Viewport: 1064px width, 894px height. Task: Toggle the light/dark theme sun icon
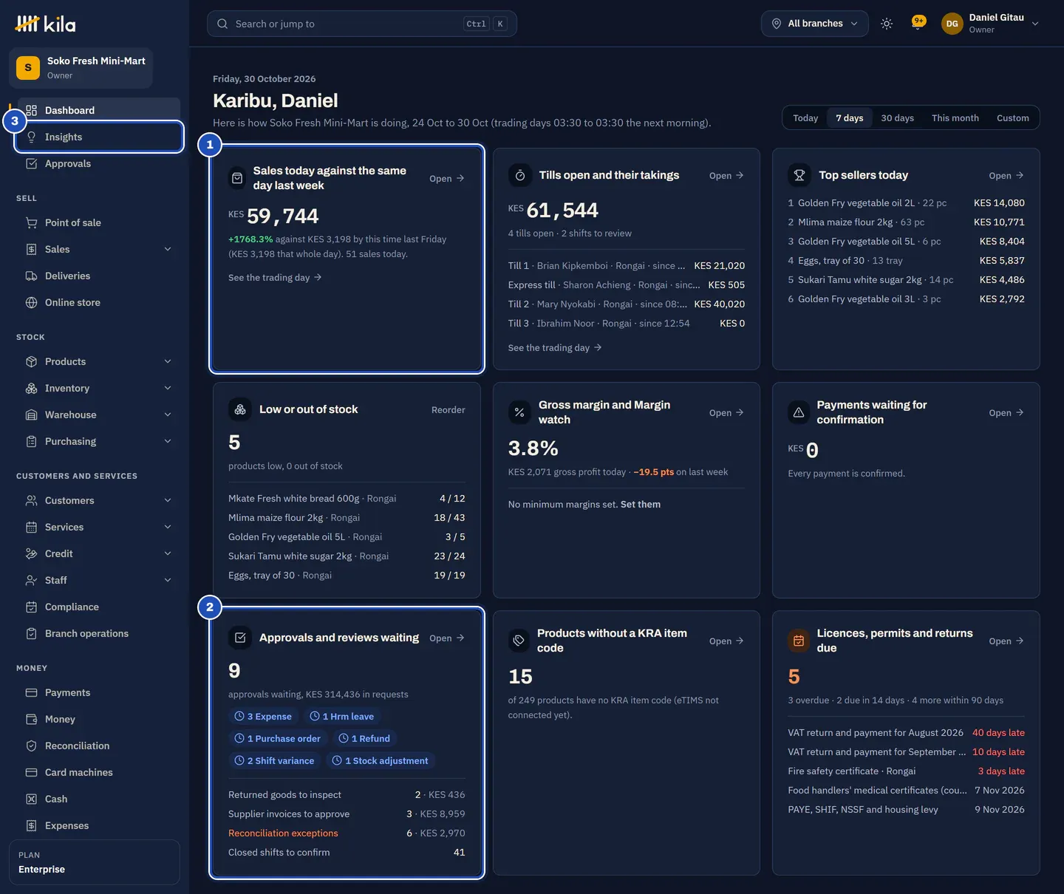click(x=887, y=24)
